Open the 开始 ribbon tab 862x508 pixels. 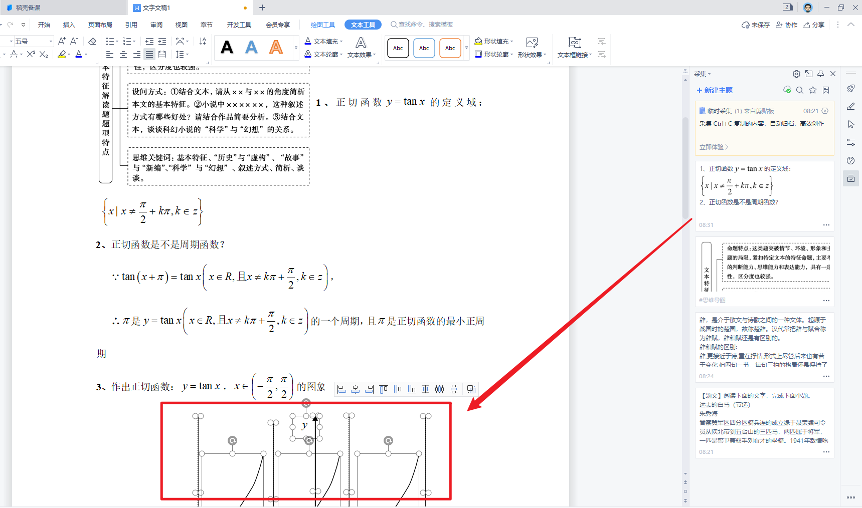pos(44,25)
